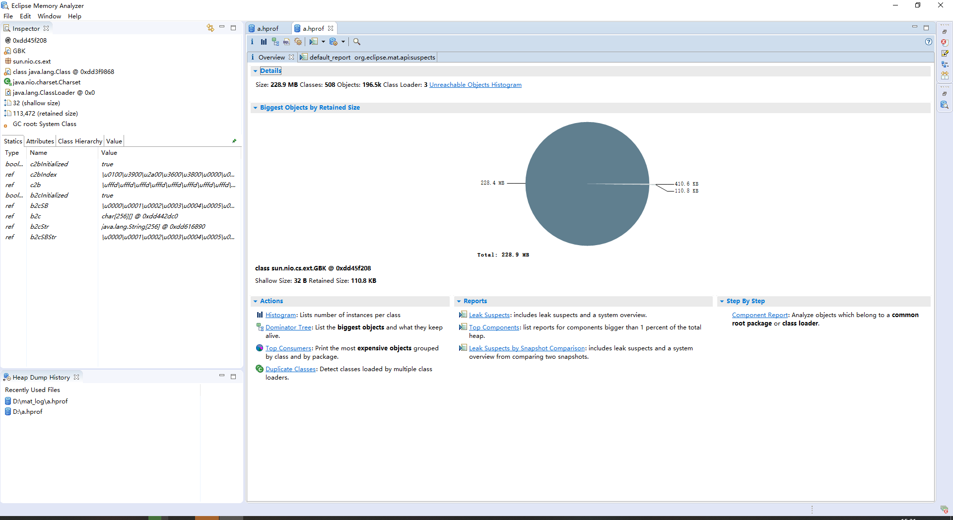Open the Window menu
Viewport: 953px width, 520px height.
pos(49,16)
